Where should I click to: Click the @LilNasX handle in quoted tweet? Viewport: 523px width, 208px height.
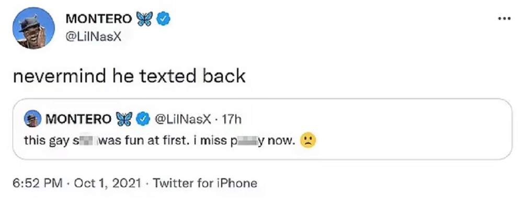pyautogui.click(x=182, y=119)
